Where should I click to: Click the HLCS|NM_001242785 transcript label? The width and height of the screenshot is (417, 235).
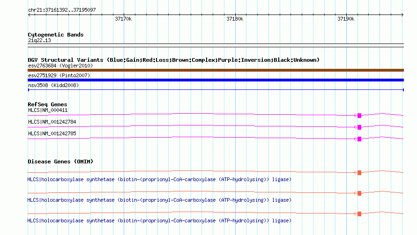(x=52, y=134)
